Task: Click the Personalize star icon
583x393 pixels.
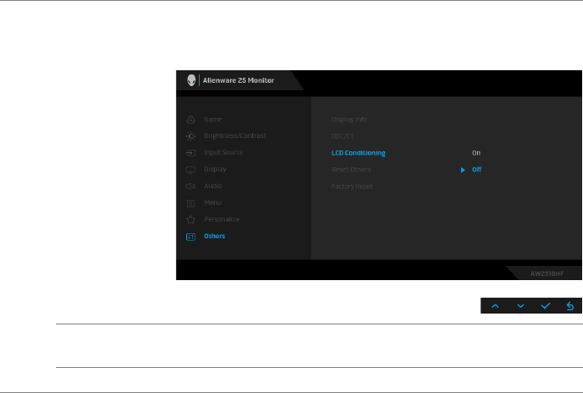Action: pos(190,220)
